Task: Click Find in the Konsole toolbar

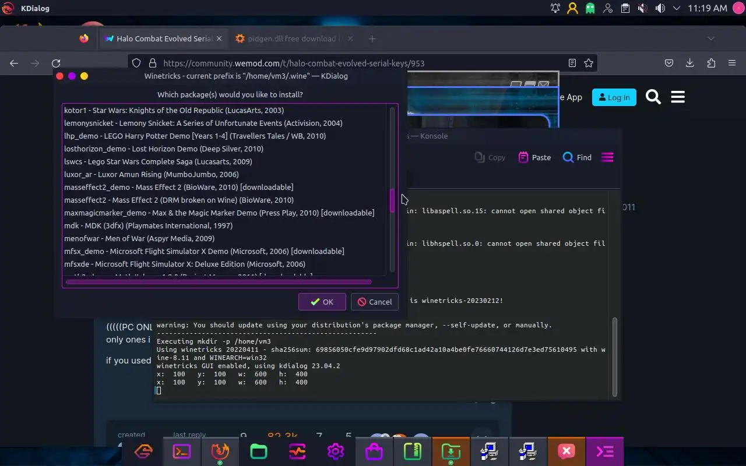Action: [577, 157]
